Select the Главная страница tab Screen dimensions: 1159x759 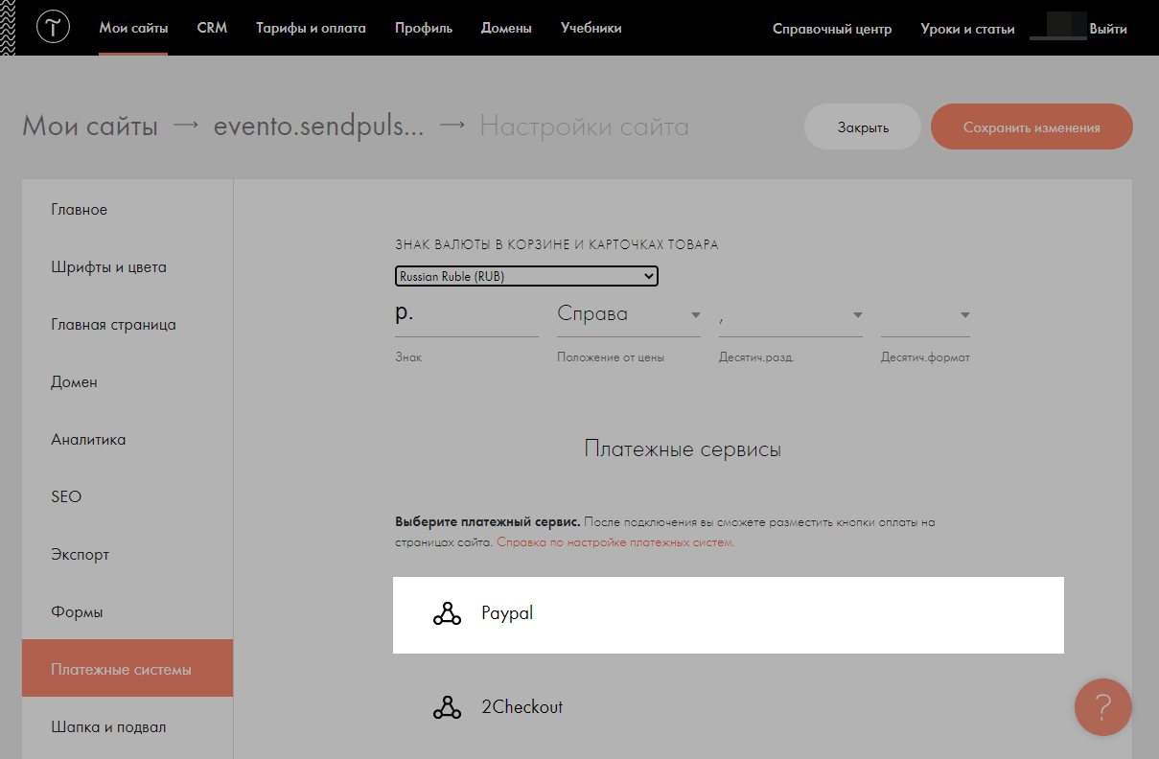tap(127, 324)
